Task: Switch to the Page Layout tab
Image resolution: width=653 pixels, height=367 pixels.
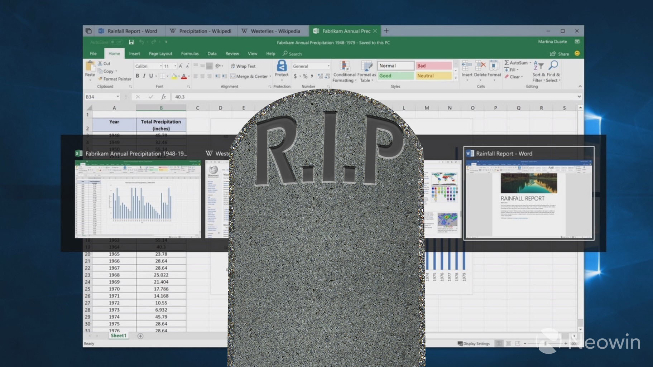Action: coord(160,54)
